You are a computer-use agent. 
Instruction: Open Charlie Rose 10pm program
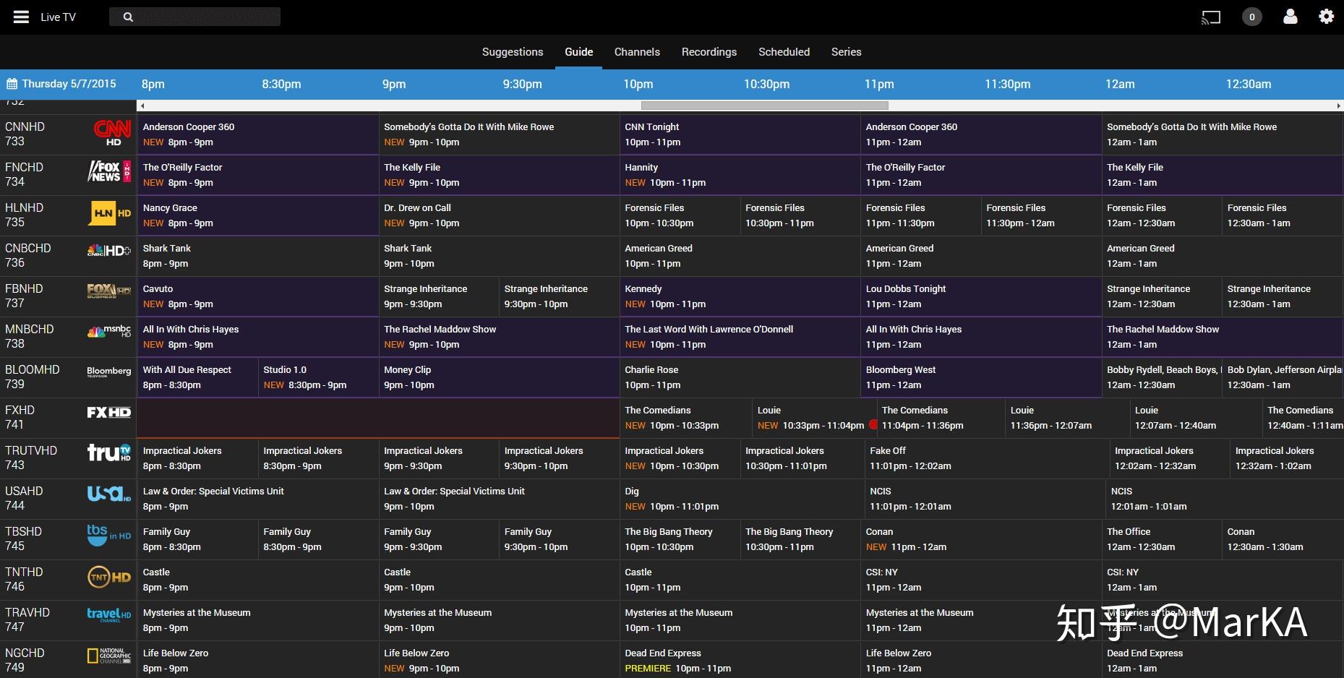pyautogui.click(x=740, y=377)
